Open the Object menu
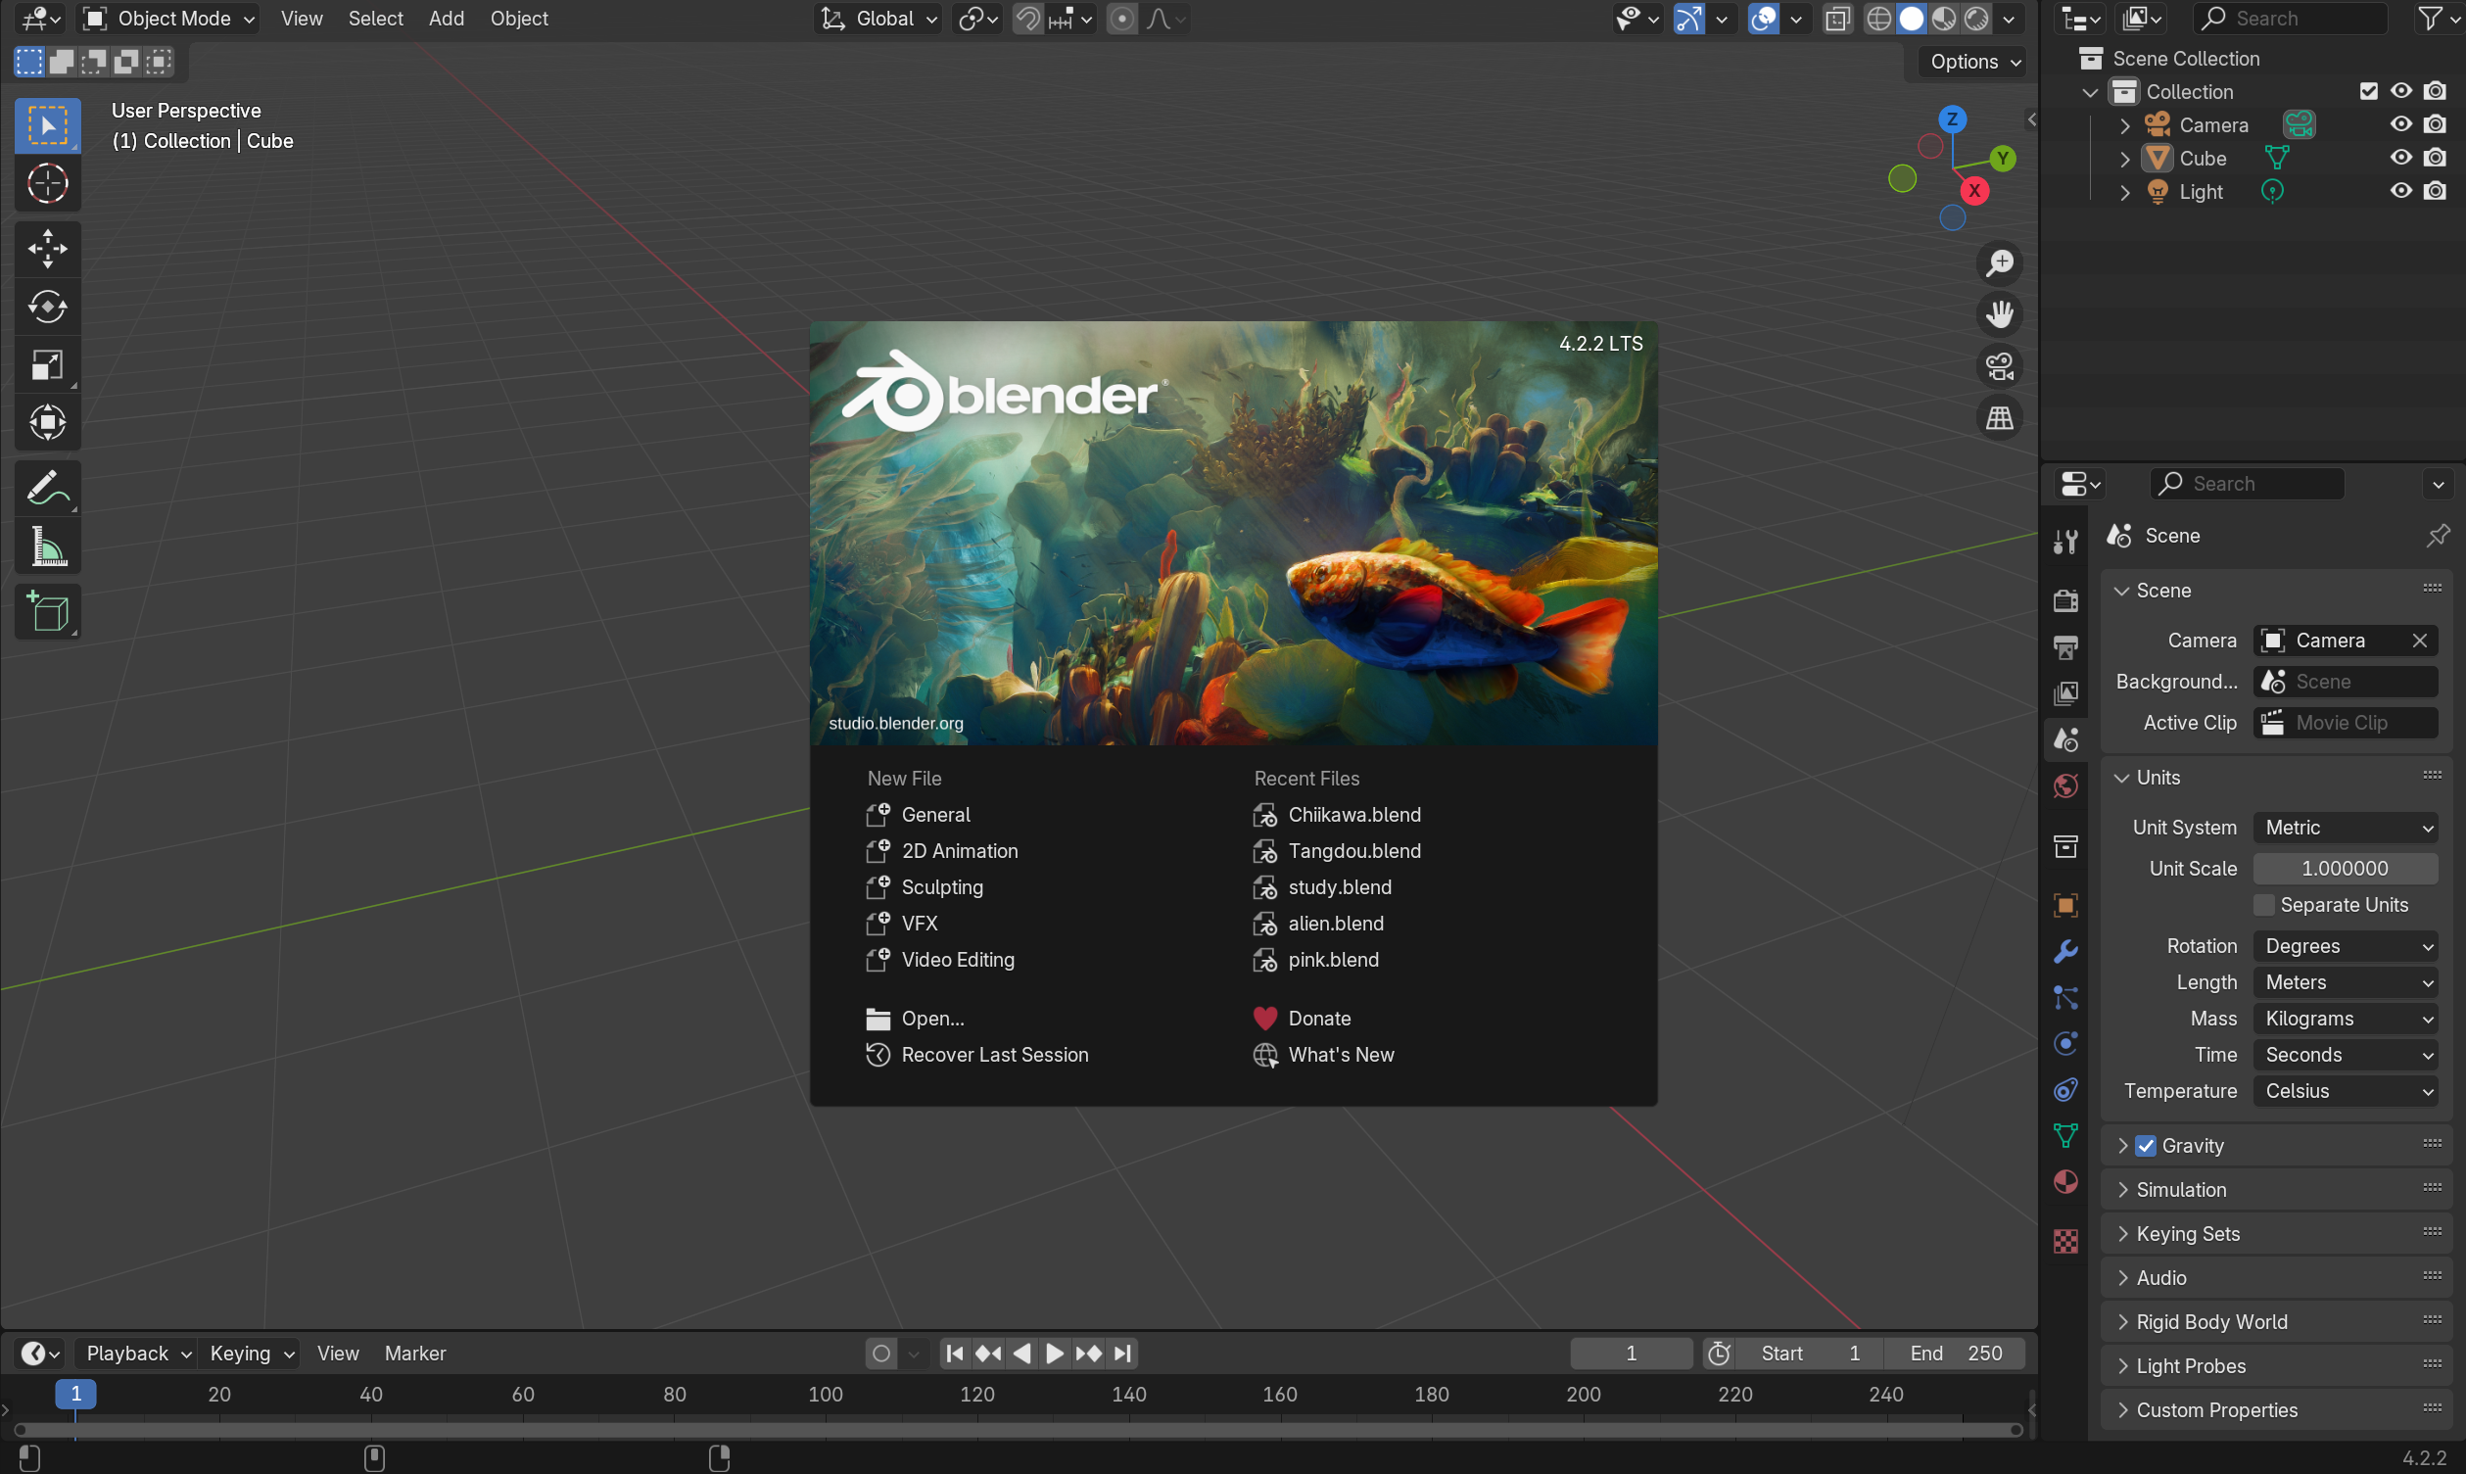Viewport: 2466px width, 1474px height. [x=518, y=19]
